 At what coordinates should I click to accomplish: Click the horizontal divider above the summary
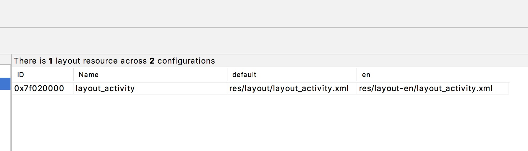point(264,28)
